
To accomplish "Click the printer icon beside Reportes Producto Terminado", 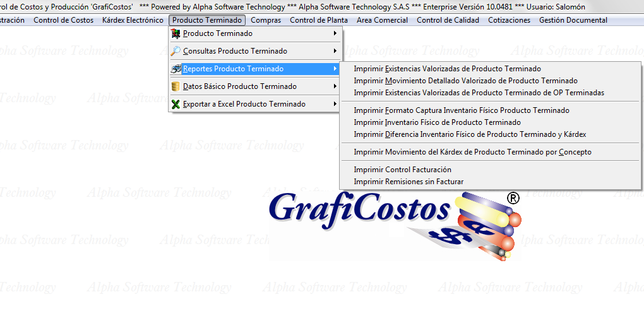I will pyautogui.click(x=176, y=69).
